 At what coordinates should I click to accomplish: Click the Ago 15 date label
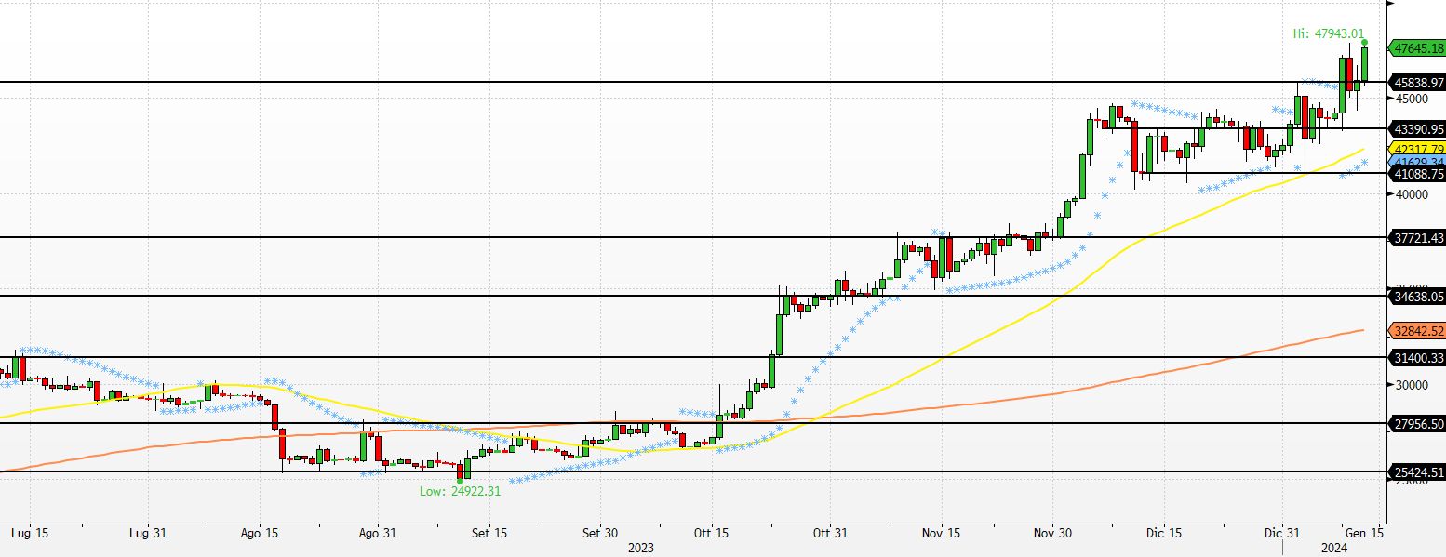tap(260, 534)
